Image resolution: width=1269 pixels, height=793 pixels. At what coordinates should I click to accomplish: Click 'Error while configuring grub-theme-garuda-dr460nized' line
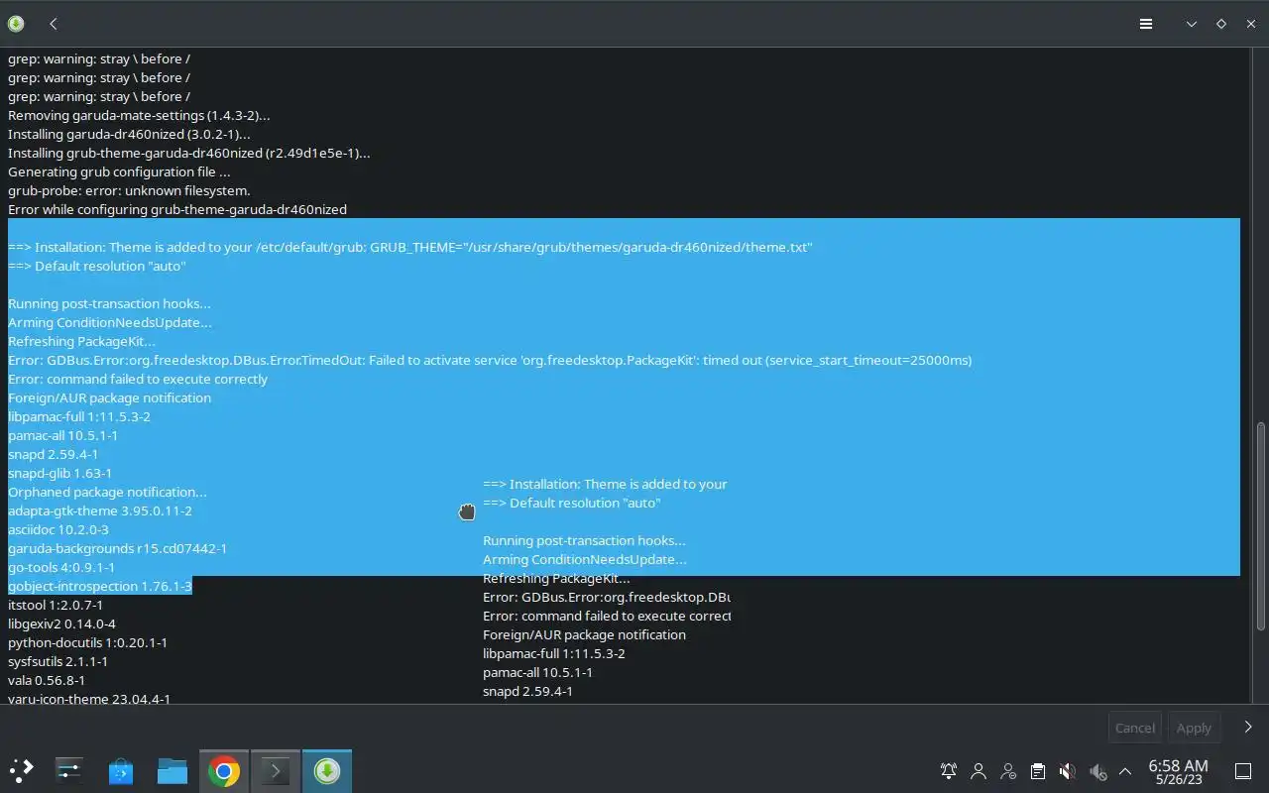coord(177,209)
